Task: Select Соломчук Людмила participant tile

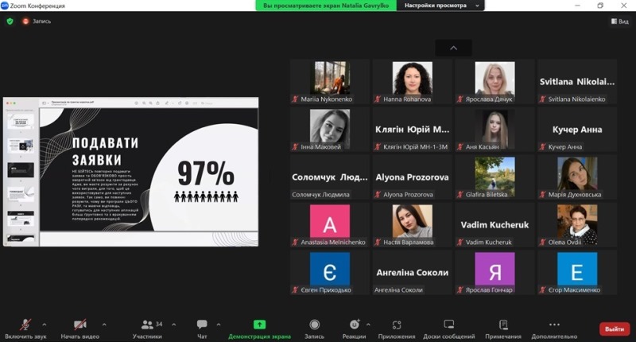Action: (x=330, y=177)
